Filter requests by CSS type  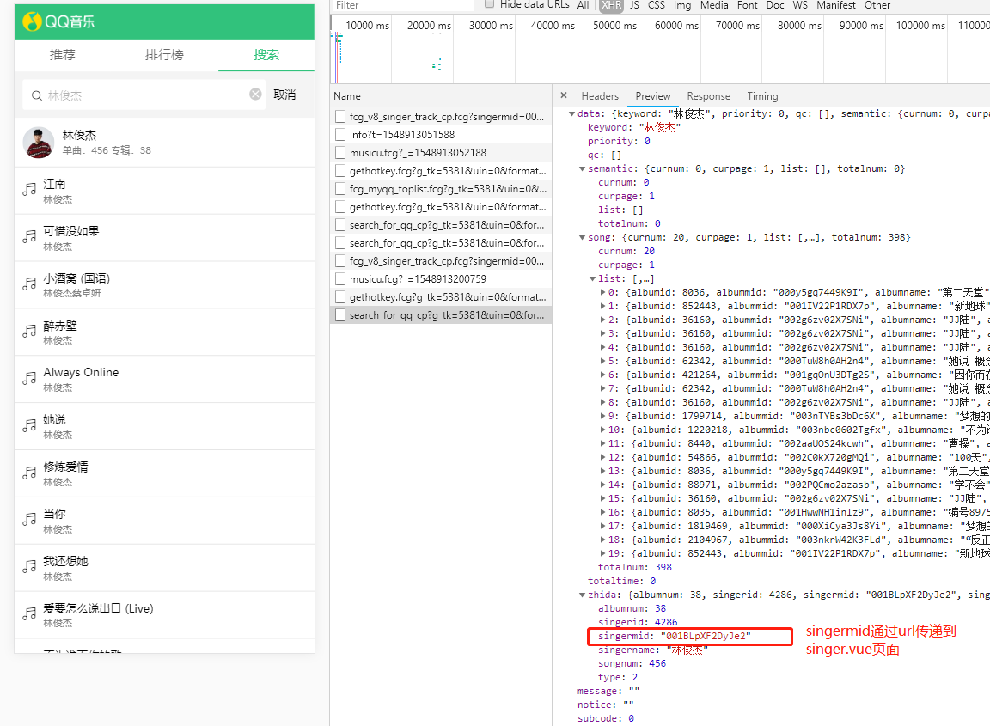pos(656,5)
